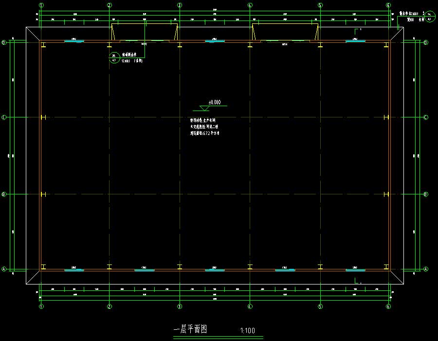Select axis bubble C on right side

(x=425, y=117)
